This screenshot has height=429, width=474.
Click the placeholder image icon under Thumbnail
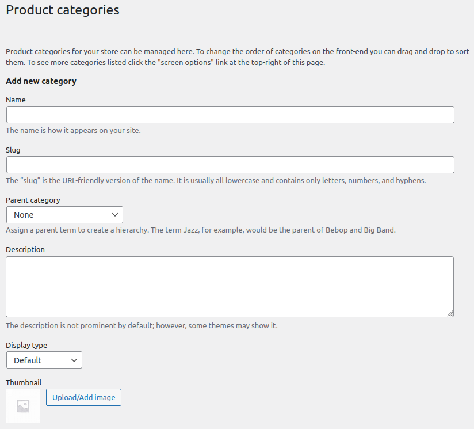click(x=23, y=406)
